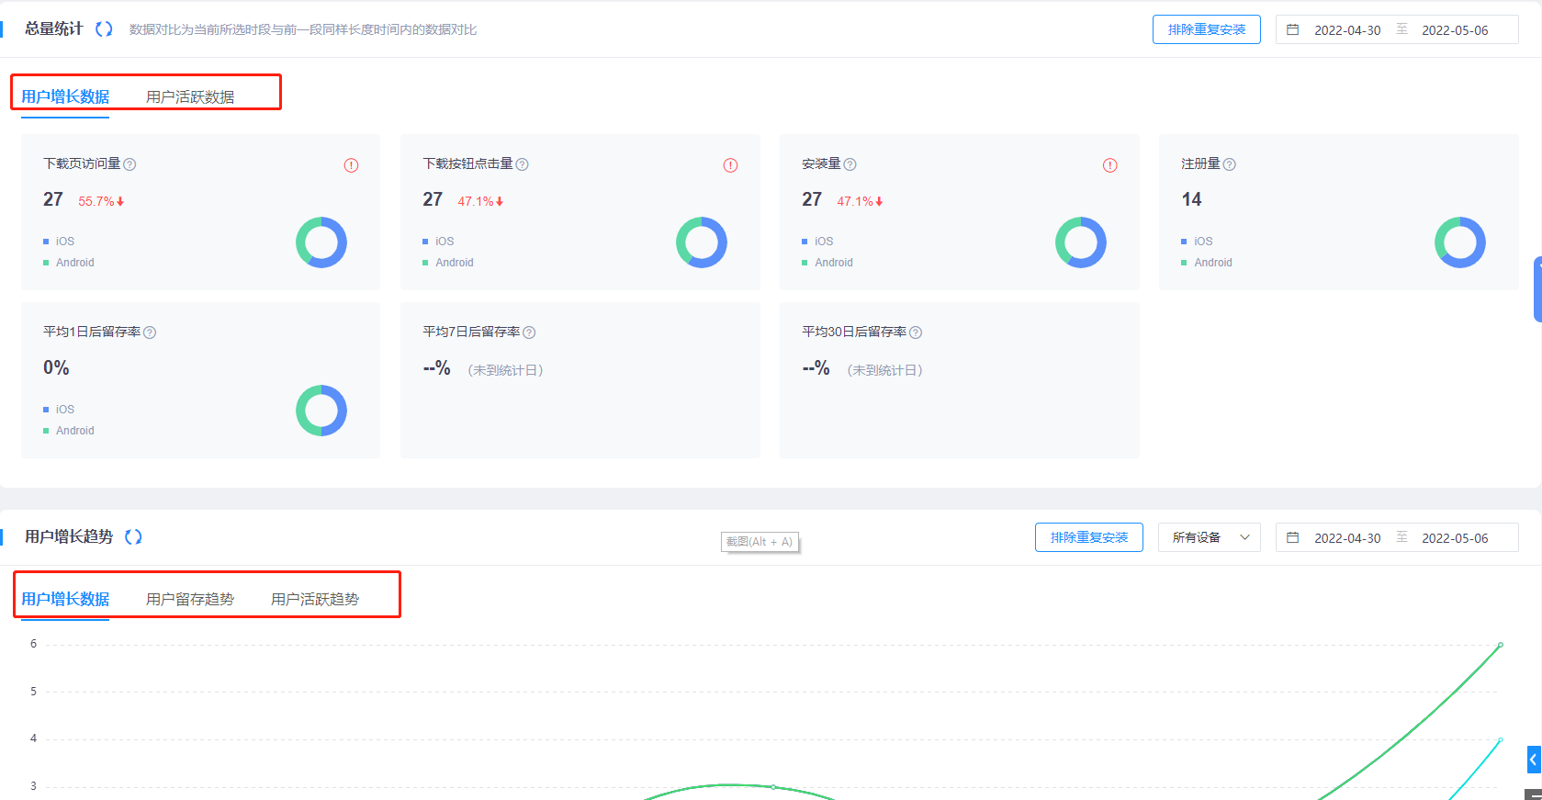Click red warning icon on 安装量 card
Viewport: 1542px width, 800px height.
point(1109,165)
